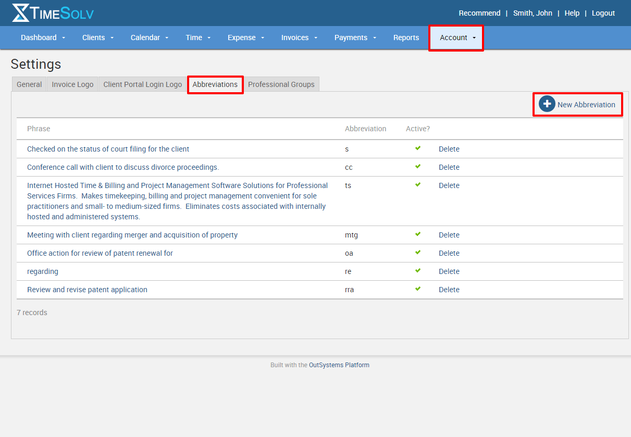The width and height of the screenshot is (631, 437).
Task: Click the green active checkmark for 'rra'
Action: click(418, 289)
